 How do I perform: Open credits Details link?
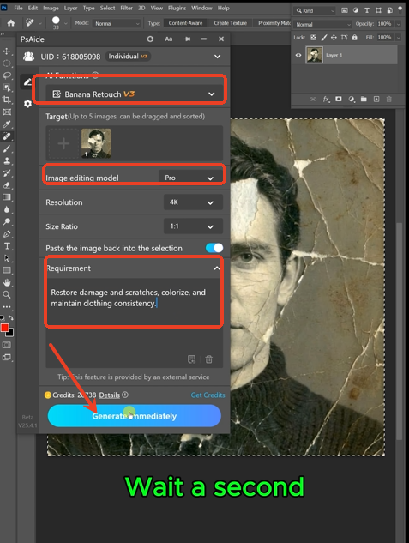pyautogui.click(x=110, y=395)
